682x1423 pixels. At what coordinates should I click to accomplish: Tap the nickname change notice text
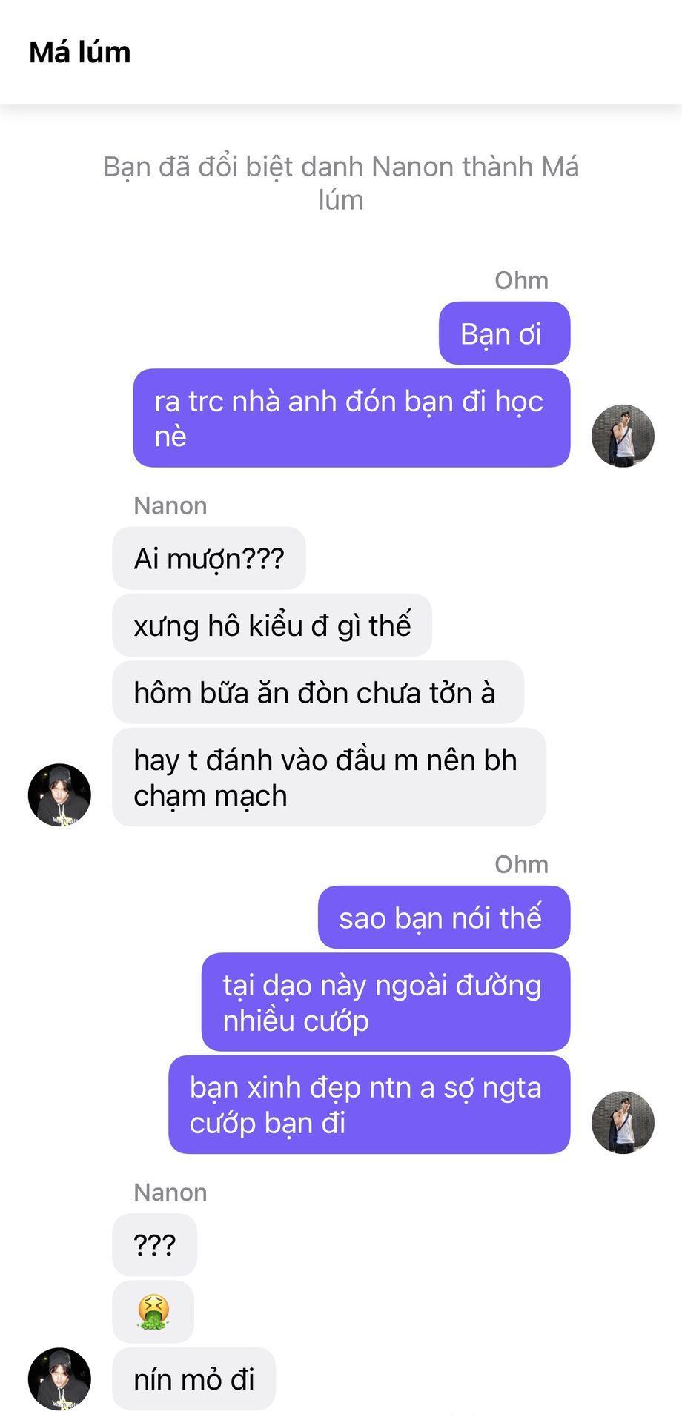pos(341,183)
